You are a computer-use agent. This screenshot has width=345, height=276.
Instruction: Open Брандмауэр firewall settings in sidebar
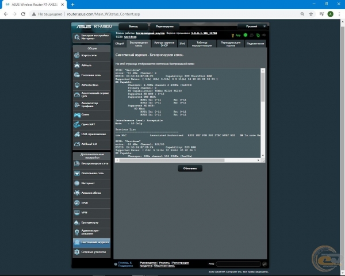[x=91, y=223]
